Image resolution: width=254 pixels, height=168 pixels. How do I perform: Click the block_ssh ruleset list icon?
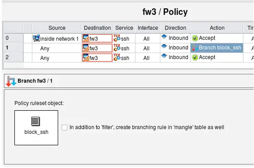(36, 121)
